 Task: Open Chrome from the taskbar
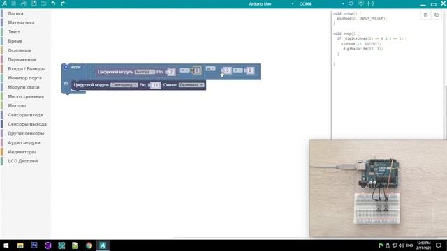(x=89, y=245)
